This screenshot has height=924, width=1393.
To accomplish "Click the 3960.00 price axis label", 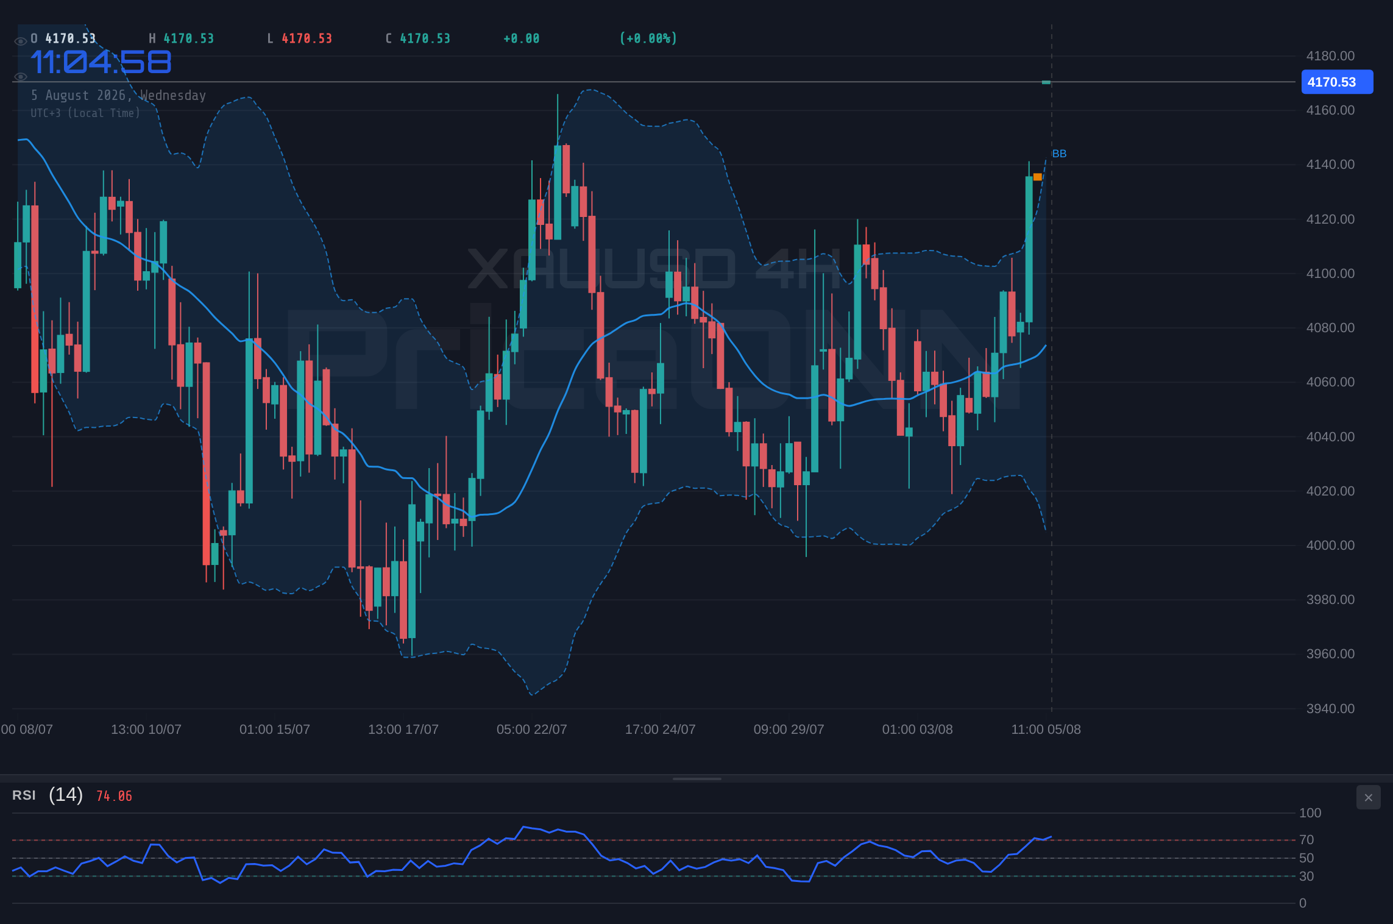I will [x=1330, y=654].
